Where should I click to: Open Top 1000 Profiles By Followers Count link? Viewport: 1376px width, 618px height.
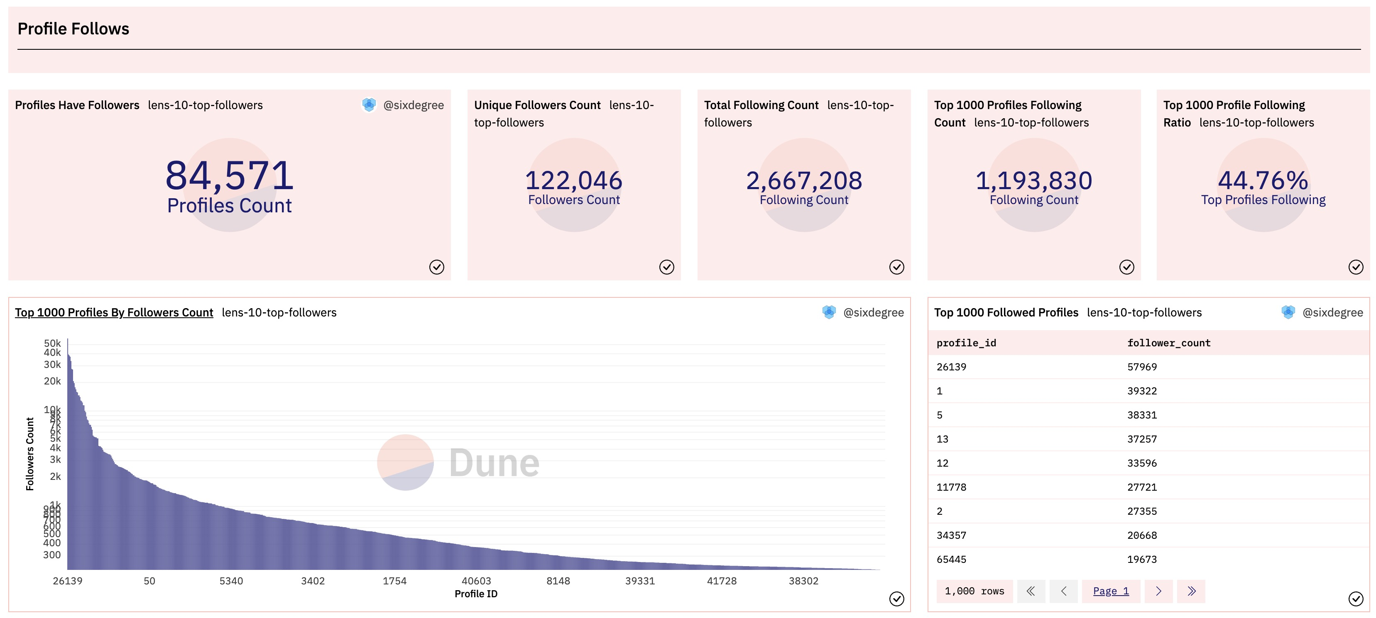click(x=114, y=312)
